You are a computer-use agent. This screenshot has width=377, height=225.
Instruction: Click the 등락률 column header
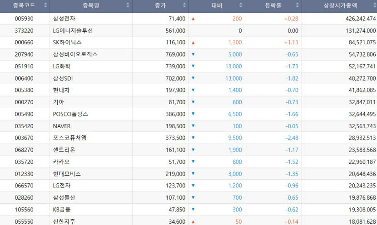click(x=273, y=6)
